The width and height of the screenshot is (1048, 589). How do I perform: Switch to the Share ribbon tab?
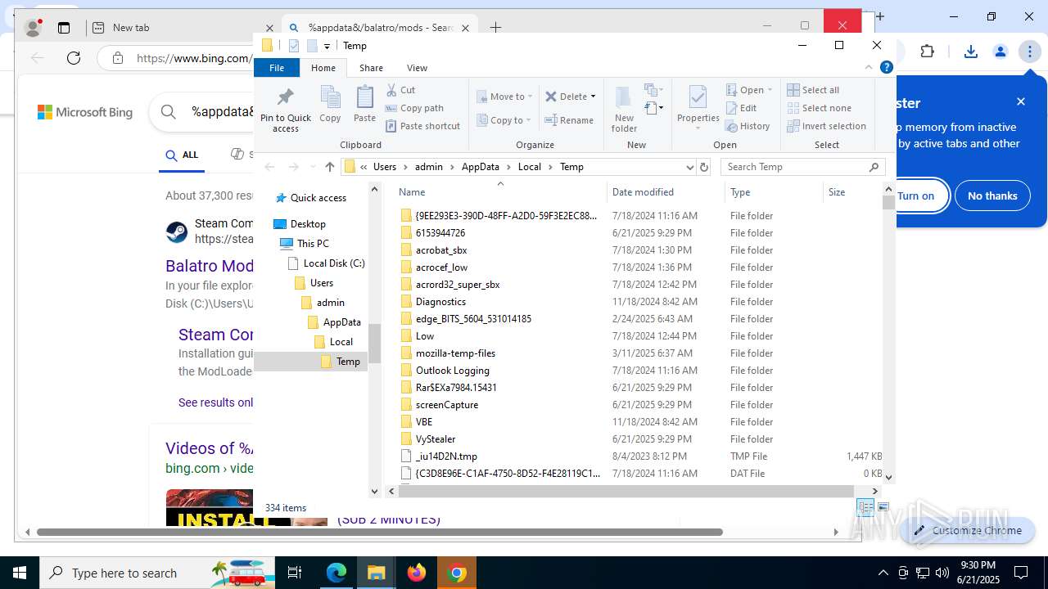pyautogui.click(x=371, y=68)
